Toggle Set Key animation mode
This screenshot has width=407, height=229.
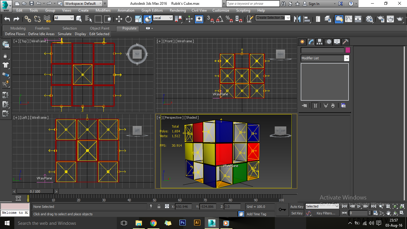[297, 213]
